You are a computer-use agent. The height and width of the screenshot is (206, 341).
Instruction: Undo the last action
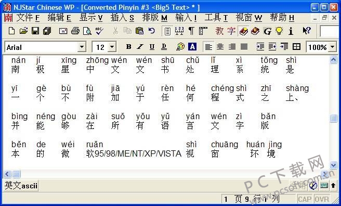point(151,31)
